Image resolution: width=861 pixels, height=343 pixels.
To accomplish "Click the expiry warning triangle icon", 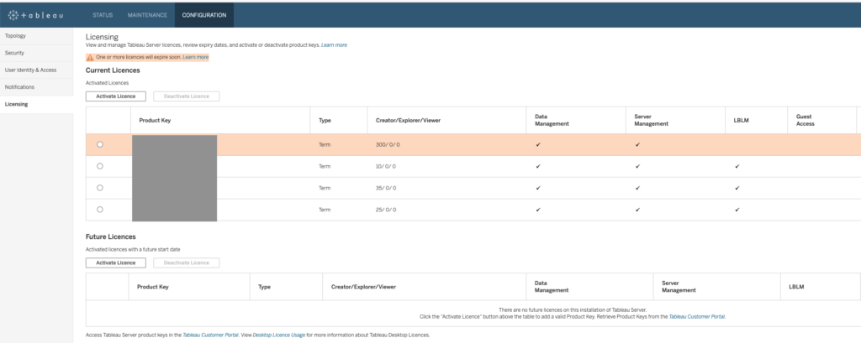I will pyautogui.click(x=90, y=57).
